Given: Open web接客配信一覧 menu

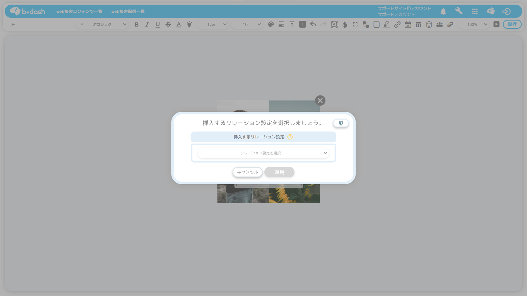Looking at the screenshot, I should [x=128, y=11].
